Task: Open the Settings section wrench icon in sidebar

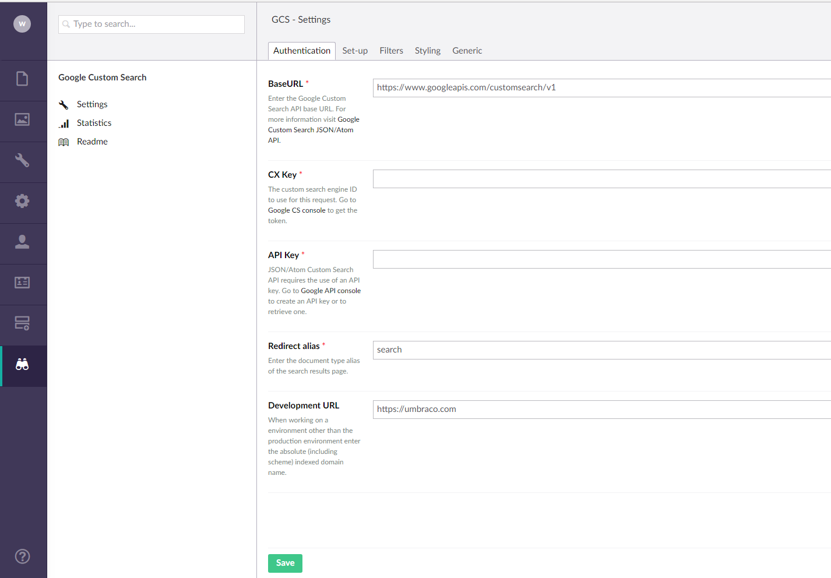Action: pos(22,160)
